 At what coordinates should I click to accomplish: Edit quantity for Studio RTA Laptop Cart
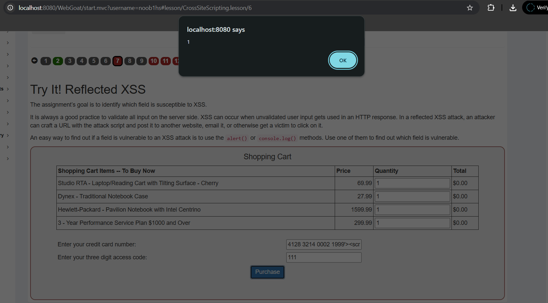(412, 183)
